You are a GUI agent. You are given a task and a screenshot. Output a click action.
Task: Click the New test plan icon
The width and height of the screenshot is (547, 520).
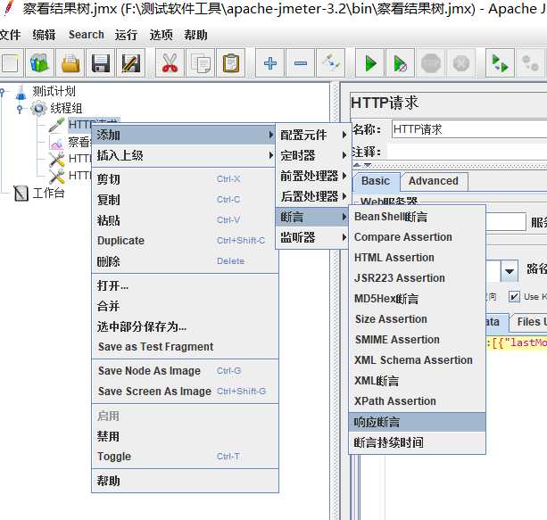[11, 63]
